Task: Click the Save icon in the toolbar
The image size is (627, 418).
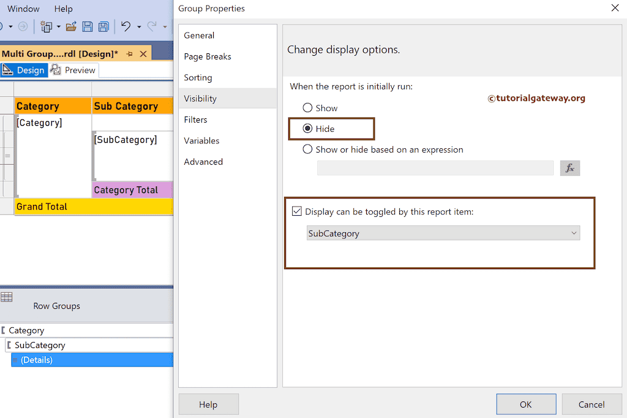Action: (x=88, y=26)
